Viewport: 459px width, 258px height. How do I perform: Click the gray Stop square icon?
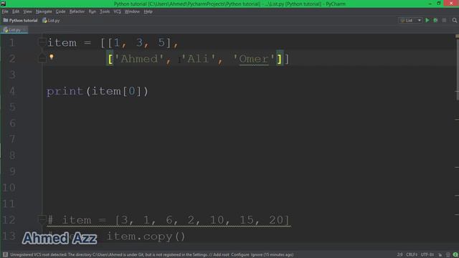[444, 20]
